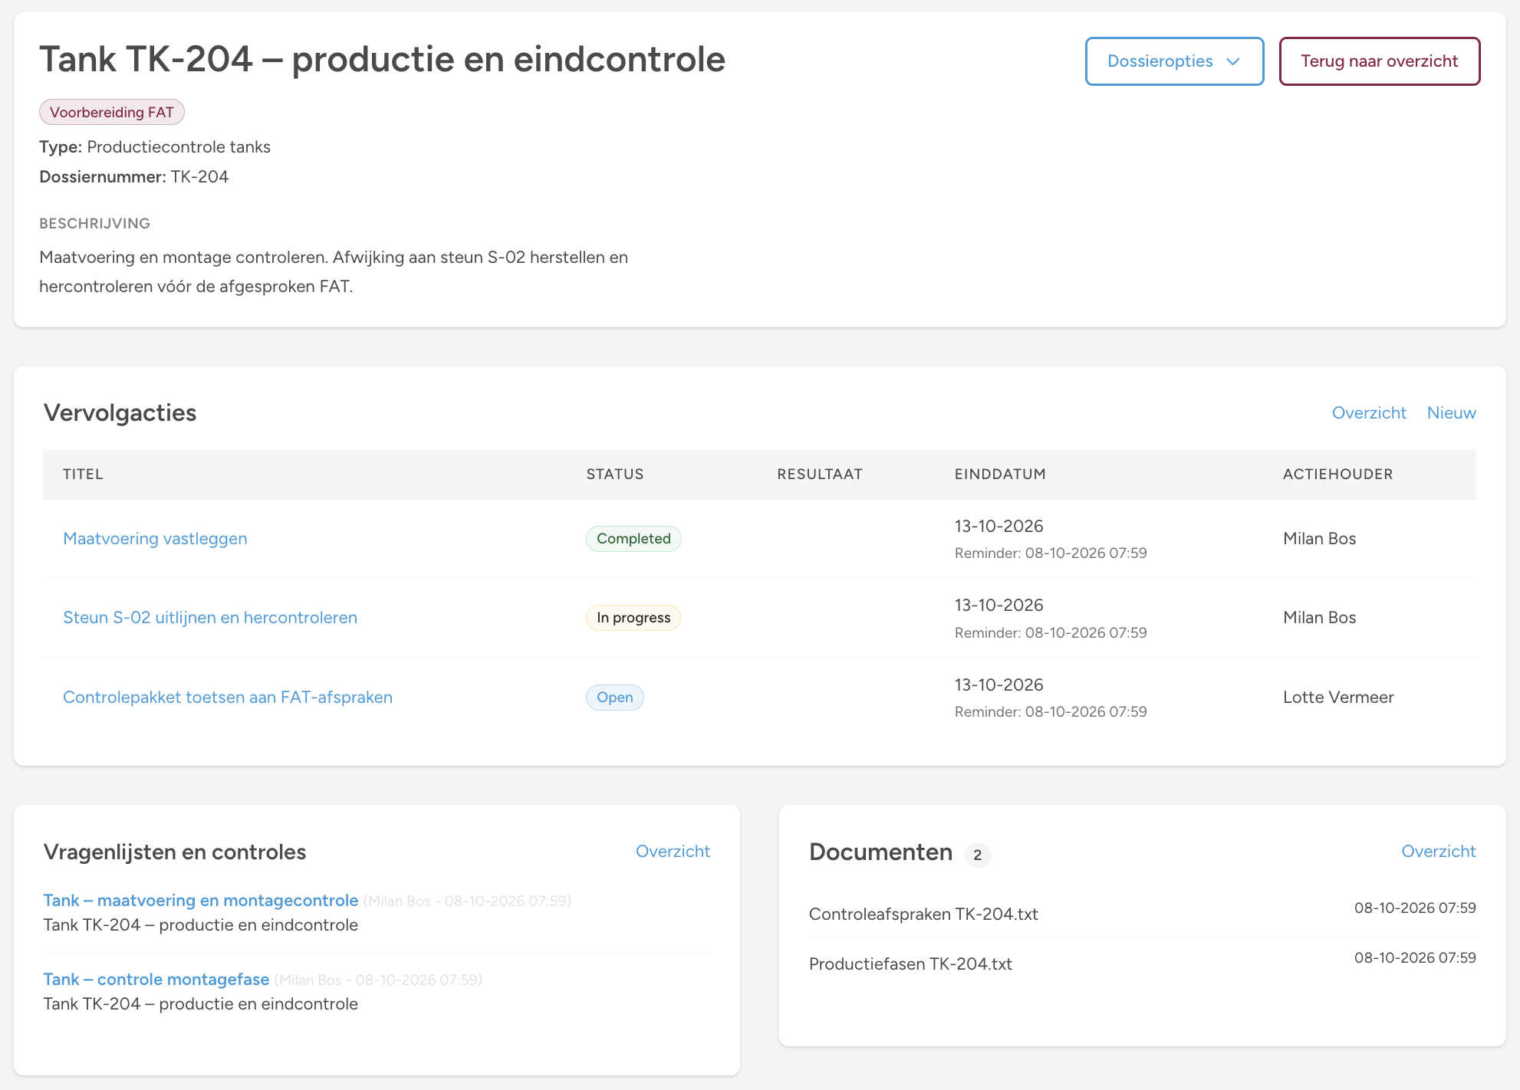The height and width of the screenshot is (1090, 1520).
Task: Click the Completed status badge
Action: coord(633,538)
